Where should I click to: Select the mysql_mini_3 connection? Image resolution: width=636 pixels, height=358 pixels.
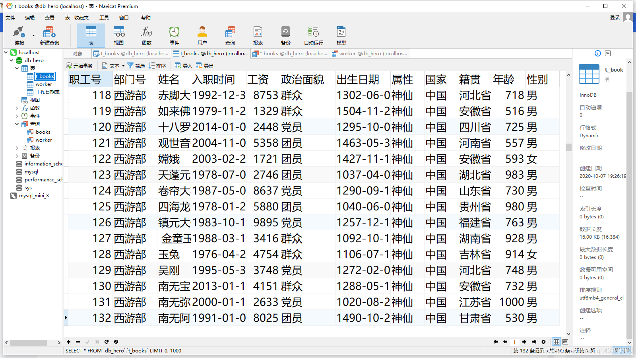[x=34, y=195]
